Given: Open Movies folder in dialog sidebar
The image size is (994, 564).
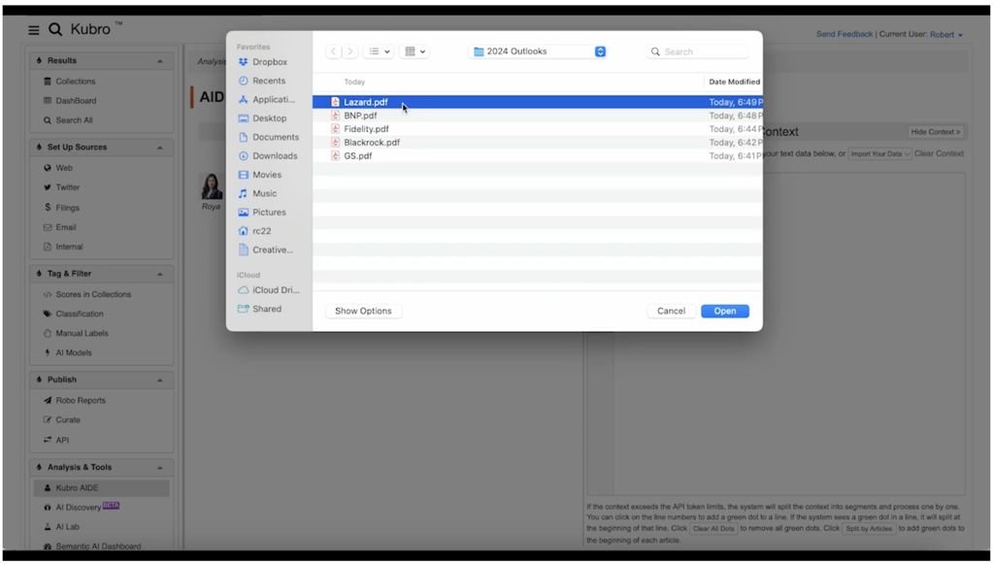Looking at the screenshot, I should [259, 175].
